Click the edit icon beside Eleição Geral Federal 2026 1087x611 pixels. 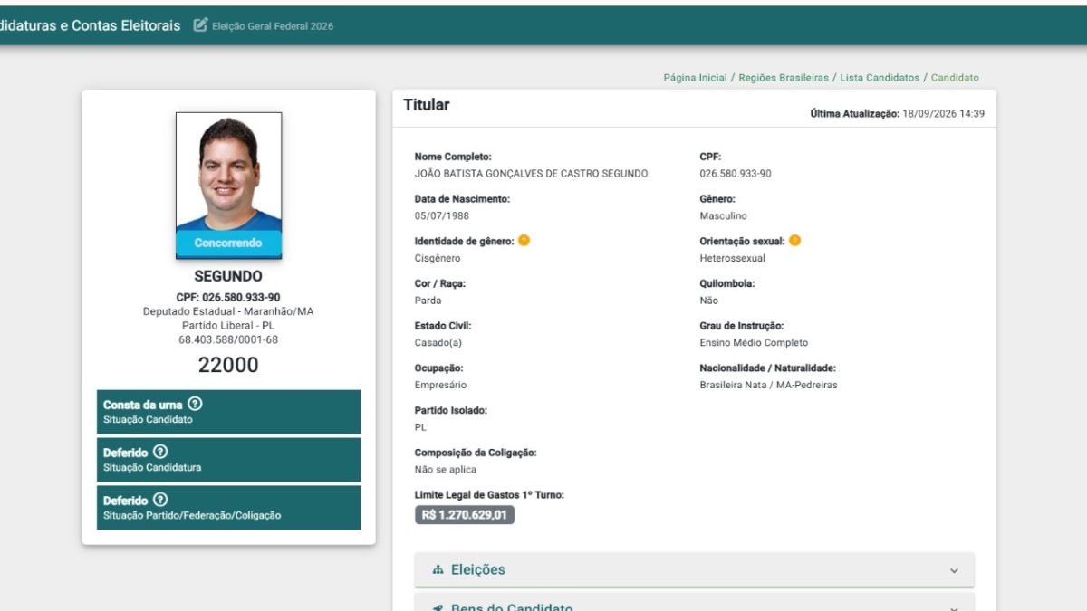[201, 25]
